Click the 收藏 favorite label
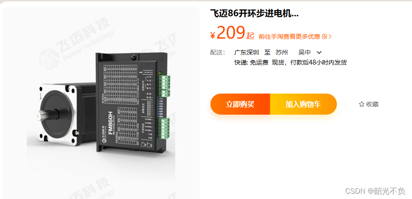Screen dimensions: 412x199 [x=372, y=105]
